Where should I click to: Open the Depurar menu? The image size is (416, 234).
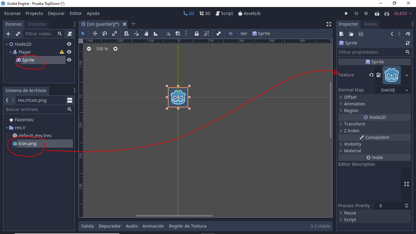click(56, 13)
